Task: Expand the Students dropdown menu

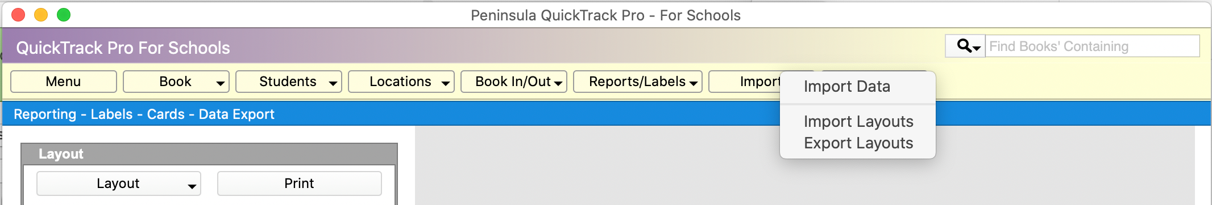Action: pos(289,82)
